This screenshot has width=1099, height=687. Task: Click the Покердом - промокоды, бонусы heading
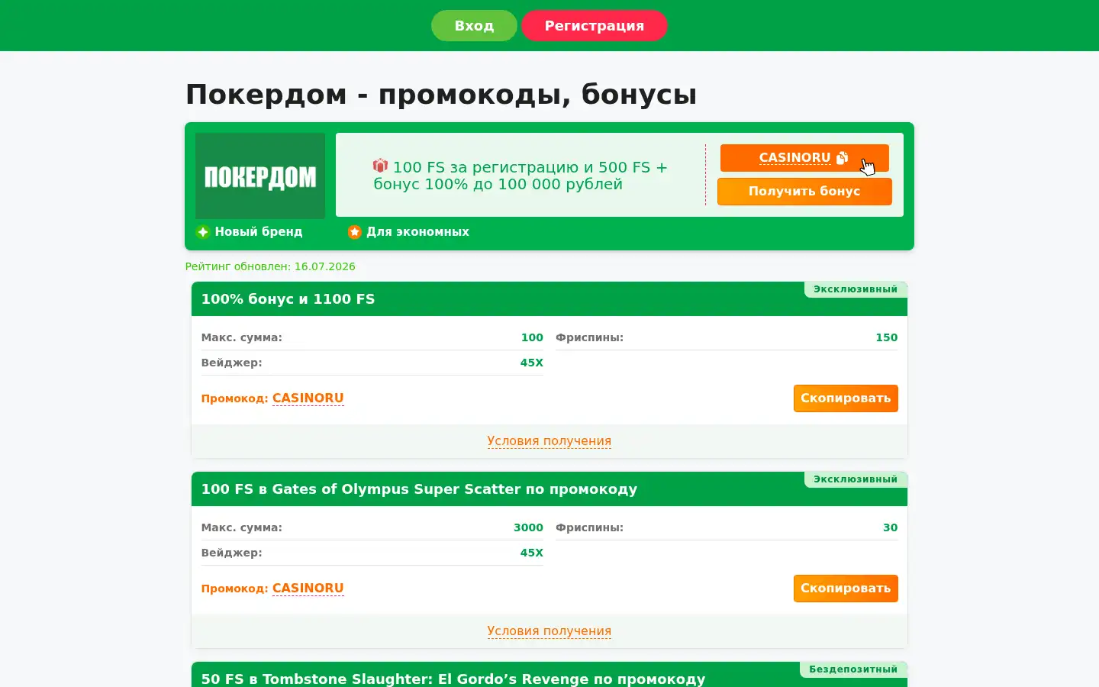[441, 95]
